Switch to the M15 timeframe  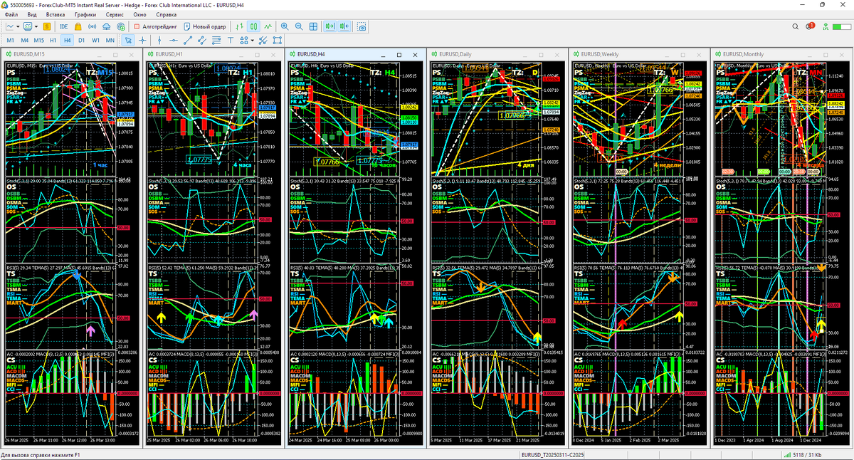(x=38, y=41)
